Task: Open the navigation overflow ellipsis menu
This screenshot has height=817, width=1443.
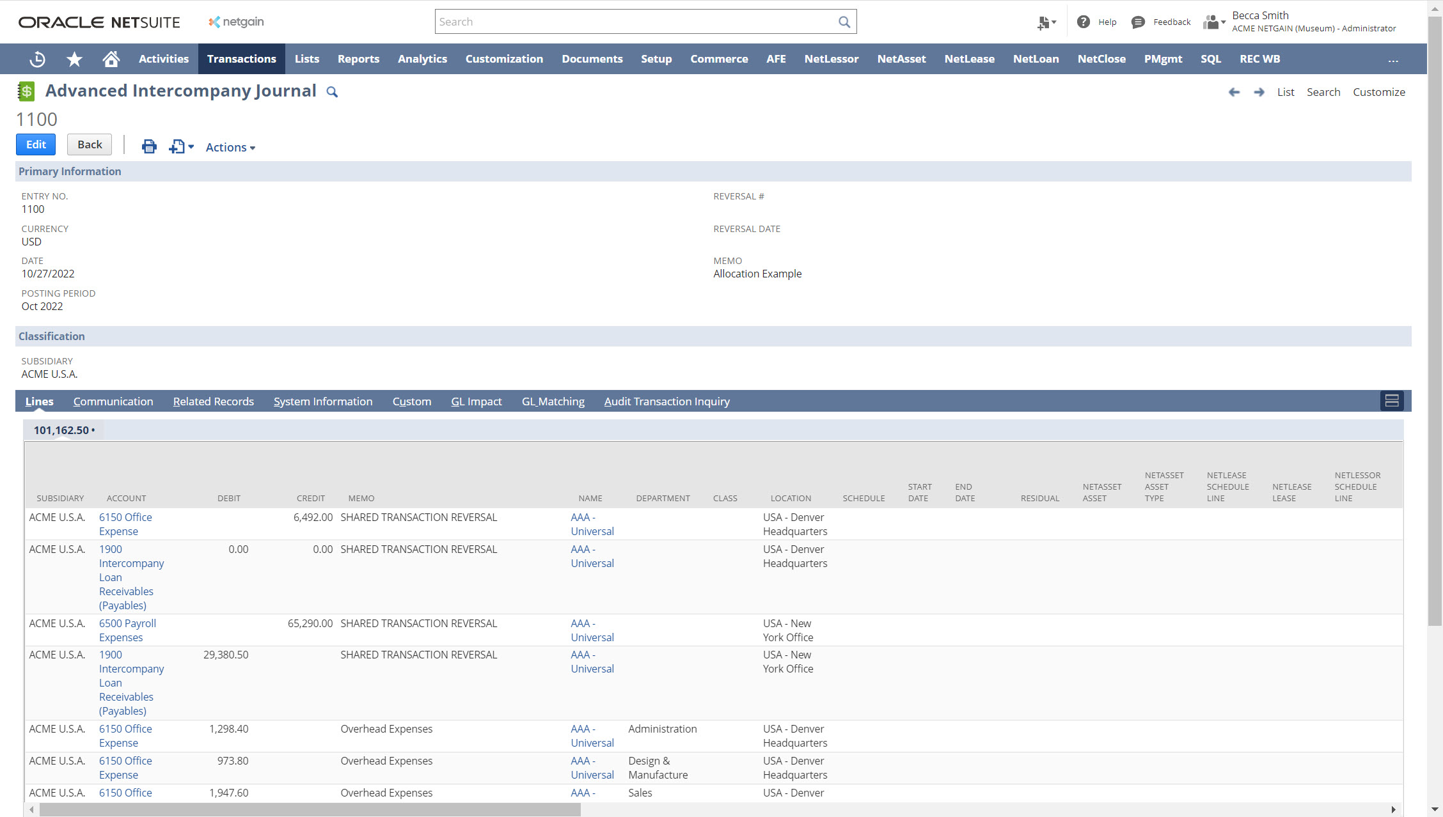Action: [1393, 59]
